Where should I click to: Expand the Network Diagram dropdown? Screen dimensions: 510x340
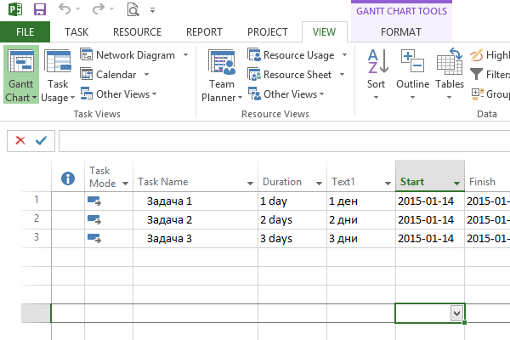pyautogui.click(x=185, y=55)
